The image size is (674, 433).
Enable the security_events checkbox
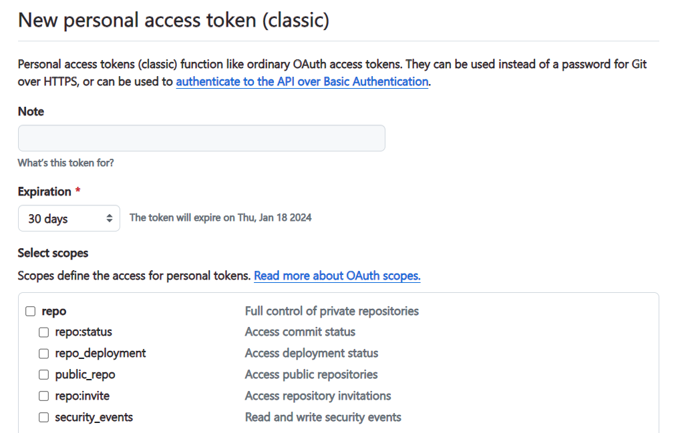(x=43, y=418)
